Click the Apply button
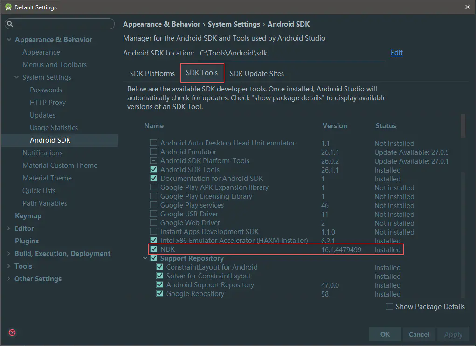The width and height of the screenshot is (476, 346). pyautogui.click(x=453, y=334)
